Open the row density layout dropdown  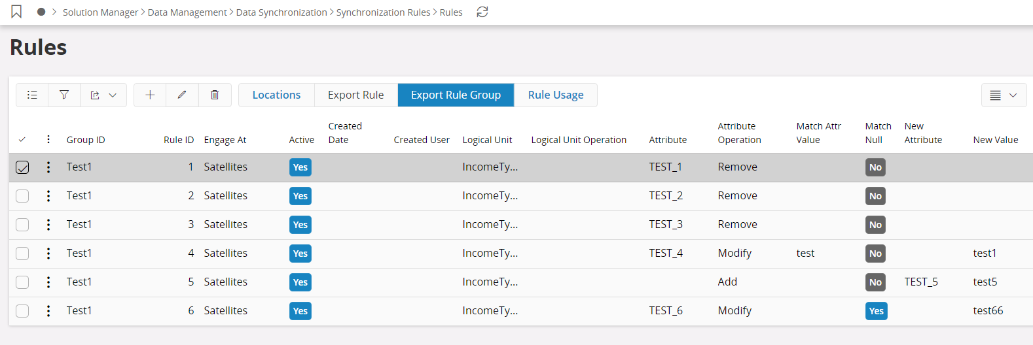[1004, 95]
